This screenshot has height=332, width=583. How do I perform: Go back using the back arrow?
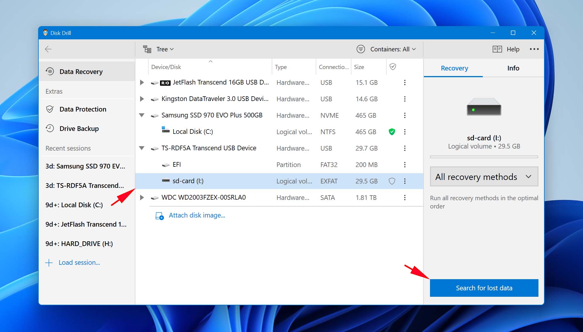[48, 49]
